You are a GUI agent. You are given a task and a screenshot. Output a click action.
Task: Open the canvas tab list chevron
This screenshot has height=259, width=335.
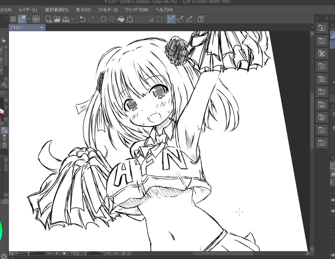[312, 27]
